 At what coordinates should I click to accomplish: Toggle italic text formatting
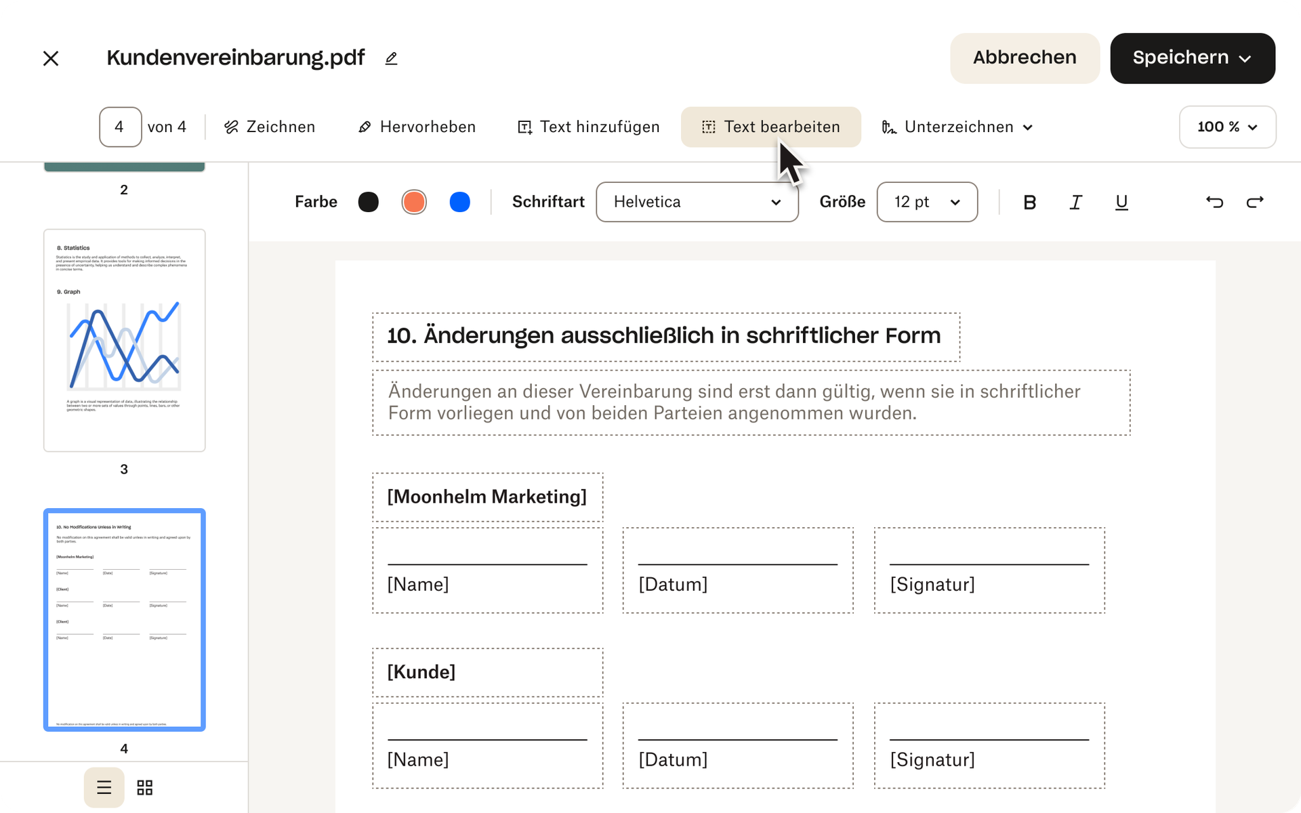[1075, 202]
